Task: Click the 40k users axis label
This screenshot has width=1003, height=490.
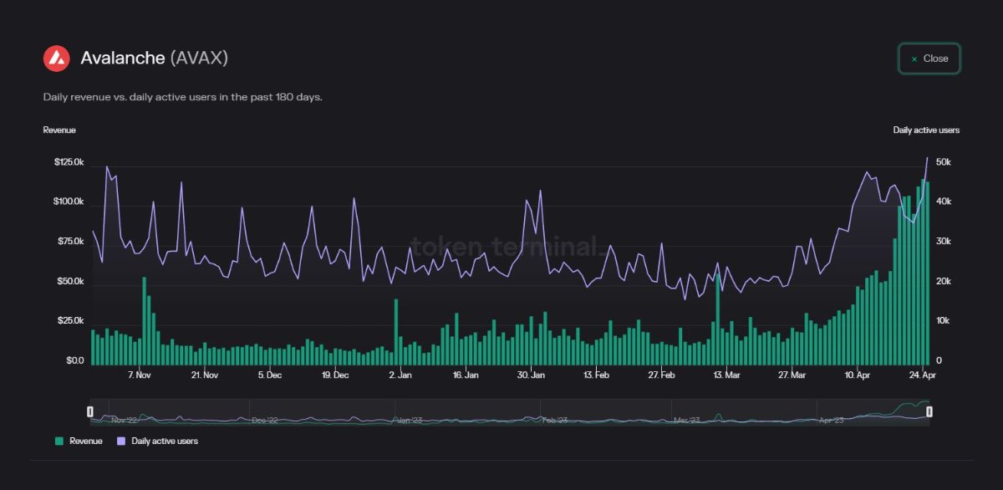Action: click(944, 202)
